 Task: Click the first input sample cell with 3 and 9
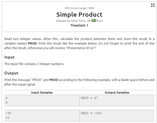point(42,100)
